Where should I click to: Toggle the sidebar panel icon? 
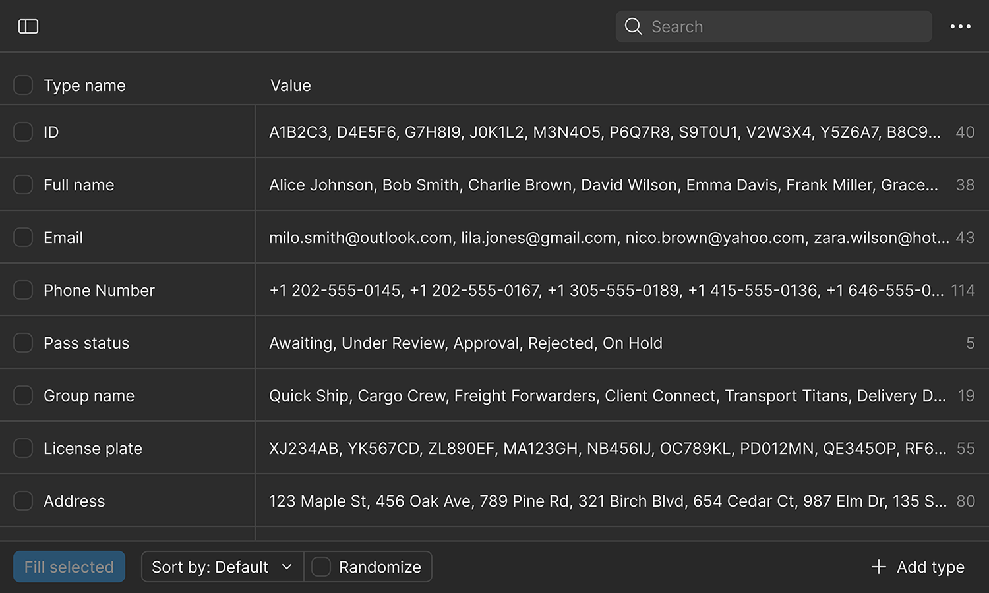28,26
